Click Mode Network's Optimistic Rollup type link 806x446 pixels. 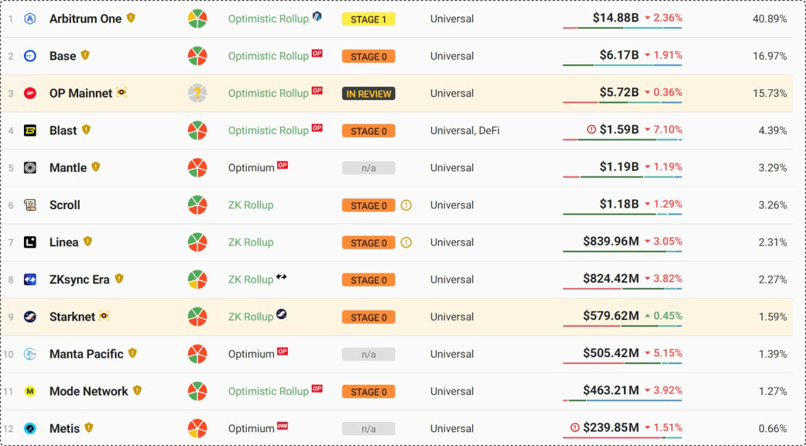point(268,391)
